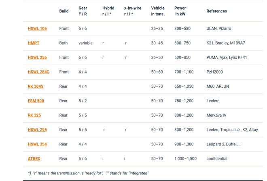Open the ESM 500 link
Viewport: 267px width, 181px height.
tap(36, 101)
